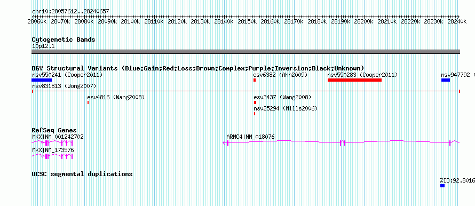Click the 28120k ruler tick label
Viewport: 475px width, 206px height.
[177, 22]
